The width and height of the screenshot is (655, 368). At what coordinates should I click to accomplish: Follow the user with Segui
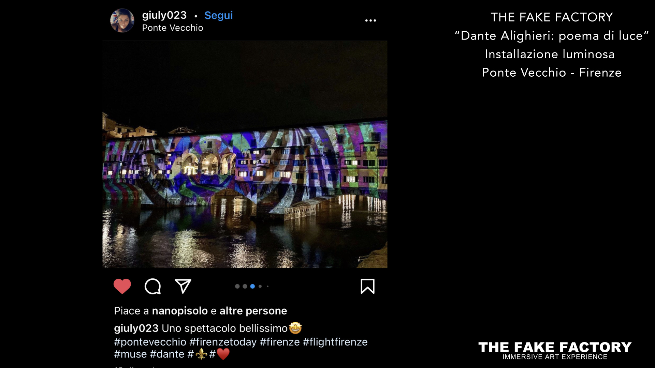218,15
